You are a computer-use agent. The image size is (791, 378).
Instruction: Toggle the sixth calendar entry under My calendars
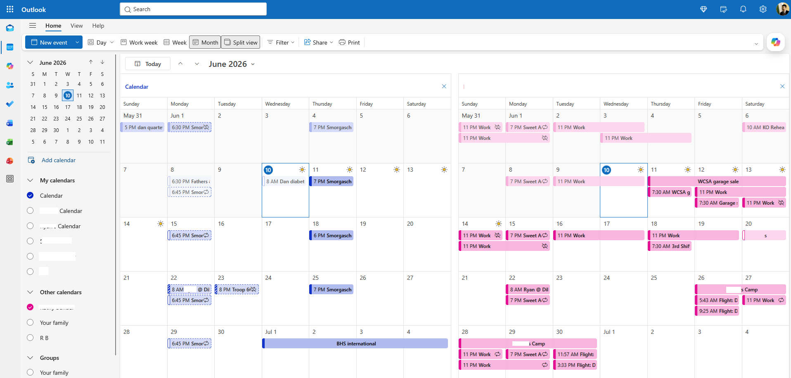(x=30, y=272)
